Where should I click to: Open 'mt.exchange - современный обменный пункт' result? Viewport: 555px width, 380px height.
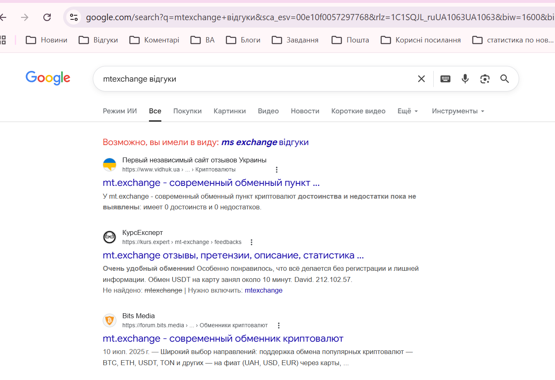coord(211,183)
